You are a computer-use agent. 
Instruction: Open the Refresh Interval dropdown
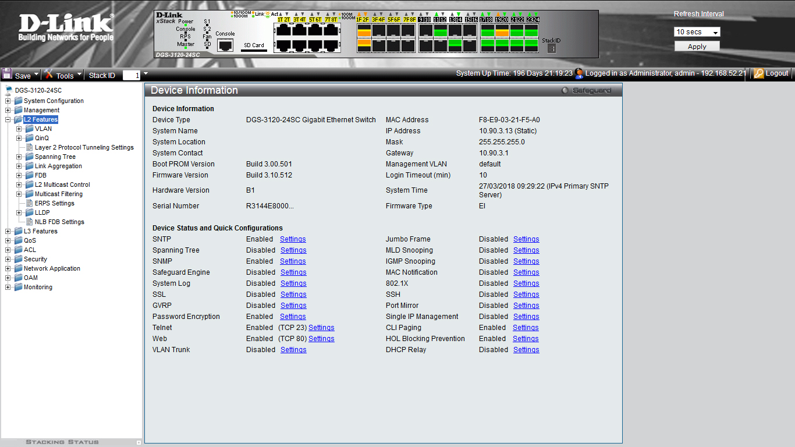pos(697,32)
